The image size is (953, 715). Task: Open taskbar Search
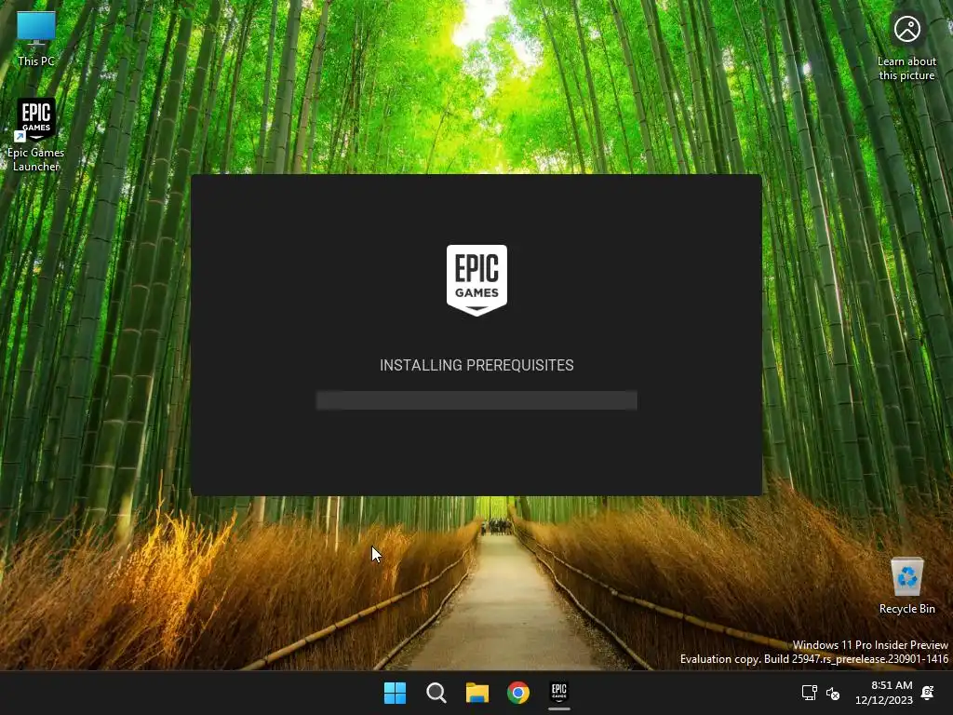436,693
